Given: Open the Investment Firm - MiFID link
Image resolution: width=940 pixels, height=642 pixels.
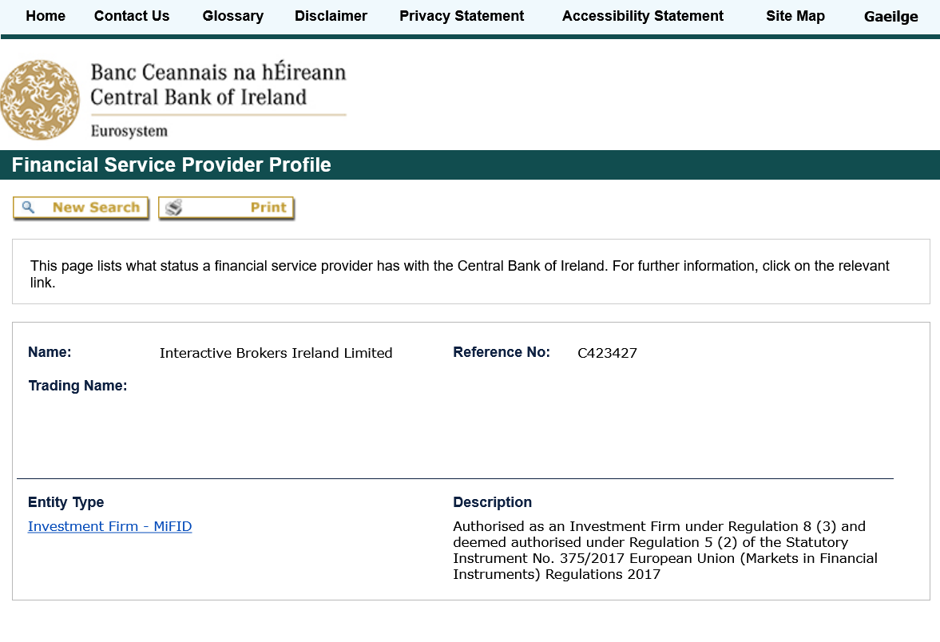Looking at the screenshot, I should point(109,526).
